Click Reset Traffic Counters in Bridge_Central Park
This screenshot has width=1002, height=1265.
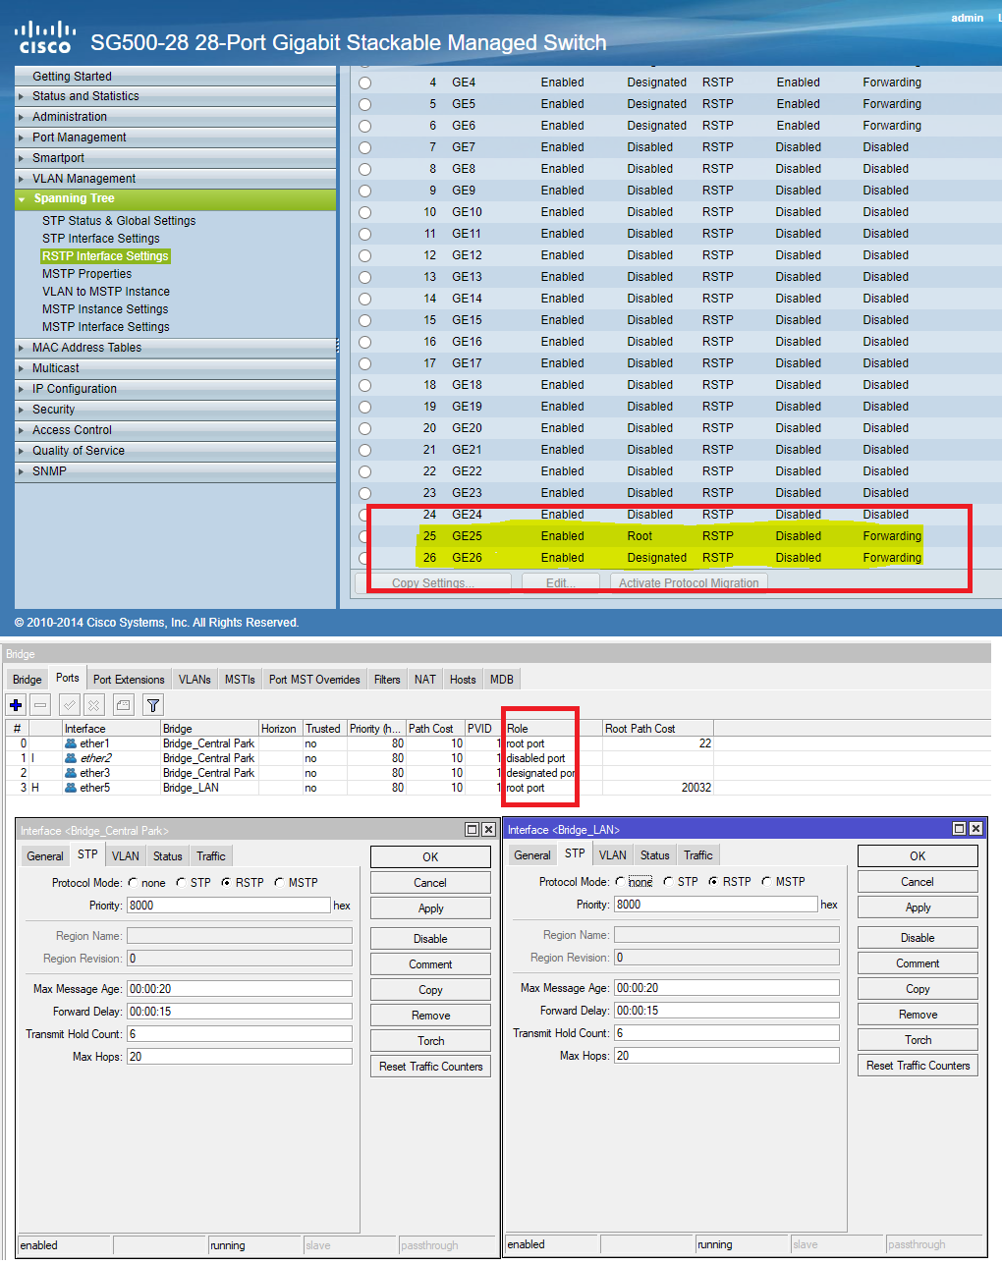[430, 1067]
